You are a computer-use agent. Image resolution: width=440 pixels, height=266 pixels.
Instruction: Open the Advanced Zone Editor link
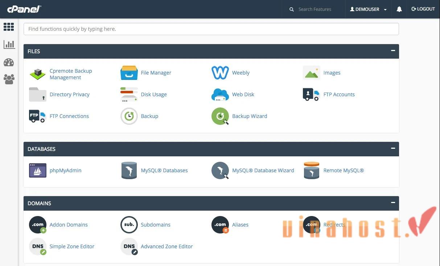click(x=167, y=246)
